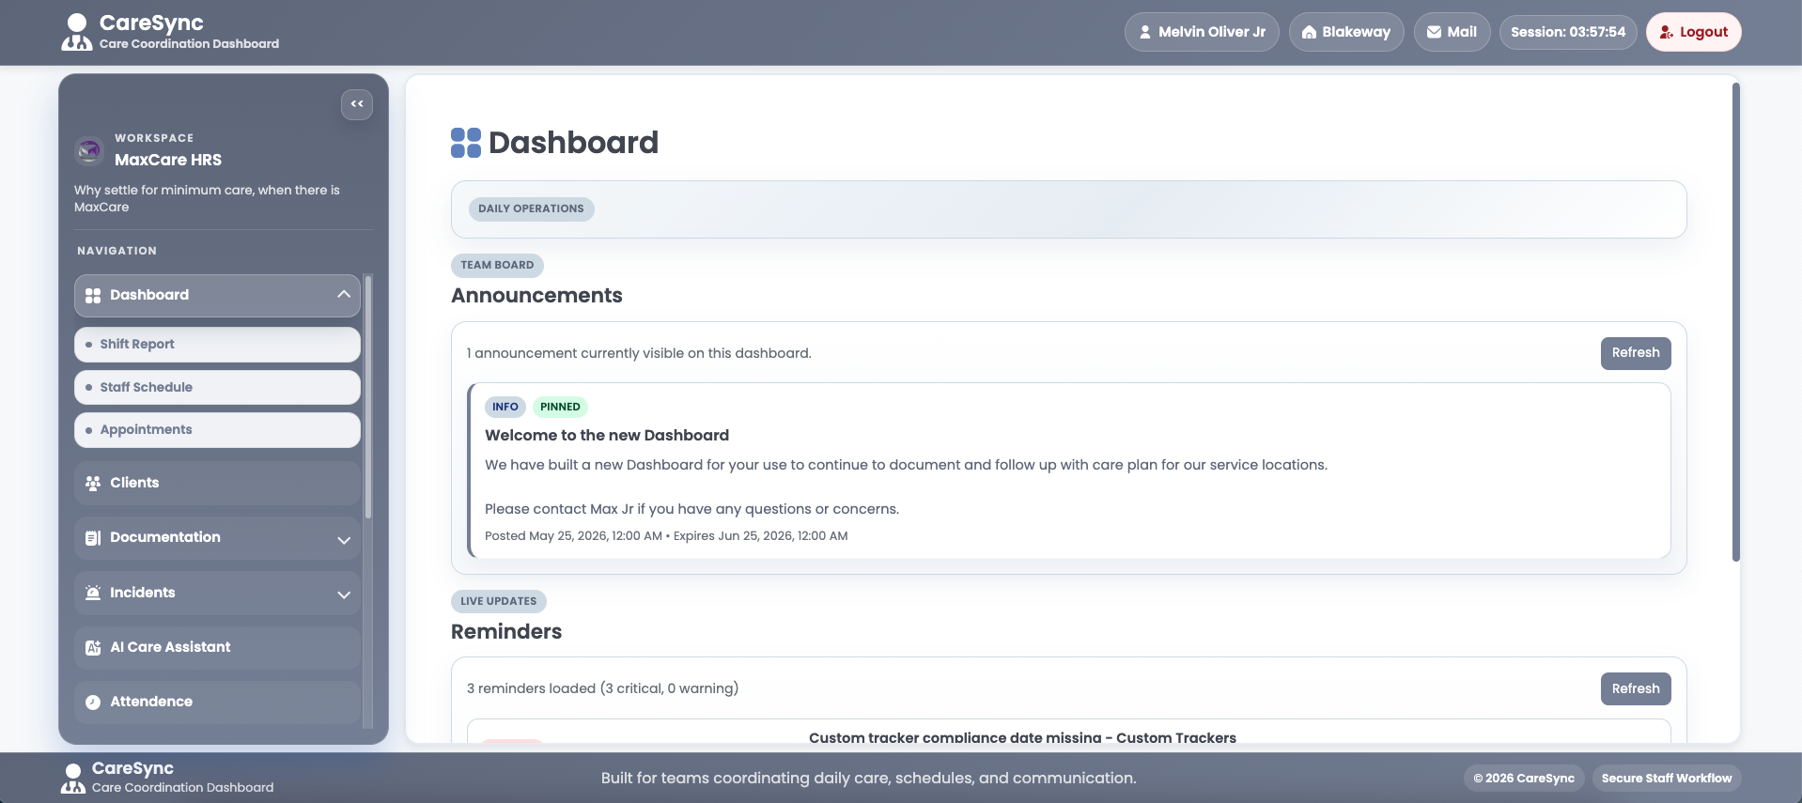The height and width of the screenshot is (803, 1802).
Task: Open Melvin Oliver Jr profile button
Action: tap(1202, 32)
